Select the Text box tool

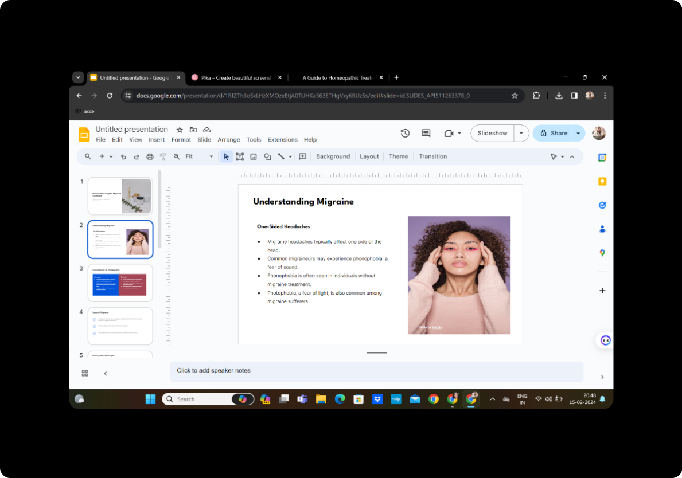[x=240, y=156]
